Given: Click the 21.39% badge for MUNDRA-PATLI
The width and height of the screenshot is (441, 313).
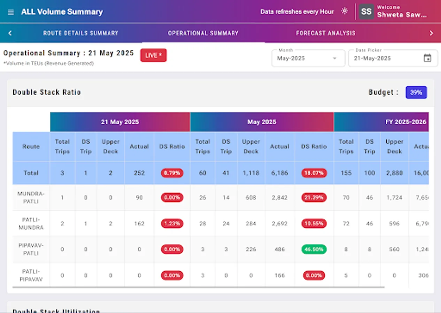Looking at the screenshot, I should 313,197.
